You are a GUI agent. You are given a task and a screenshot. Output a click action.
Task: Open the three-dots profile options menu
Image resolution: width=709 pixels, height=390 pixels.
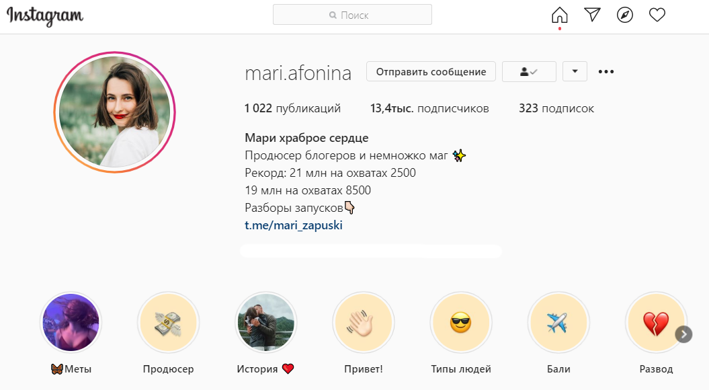pos(606,71)
